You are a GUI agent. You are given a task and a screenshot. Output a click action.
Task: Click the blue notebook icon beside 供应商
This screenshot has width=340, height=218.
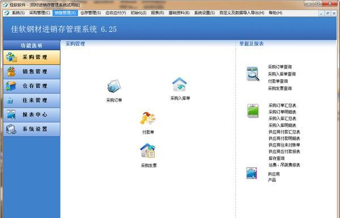tap(252, 173)
